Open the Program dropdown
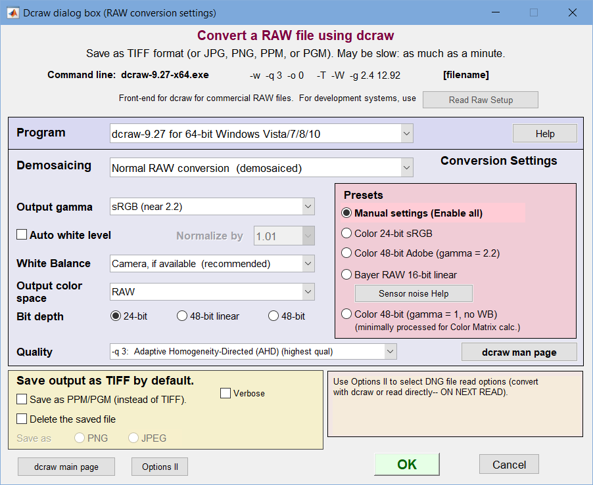The image size is (593, 485). click(x=262, y=134)
